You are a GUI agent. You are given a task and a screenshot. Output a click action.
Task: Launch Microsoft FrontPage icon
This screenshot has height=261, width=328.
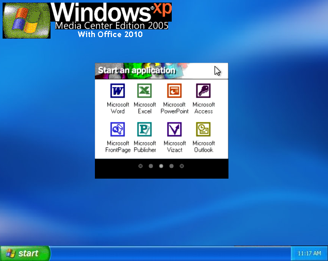[x=118, y=129]
